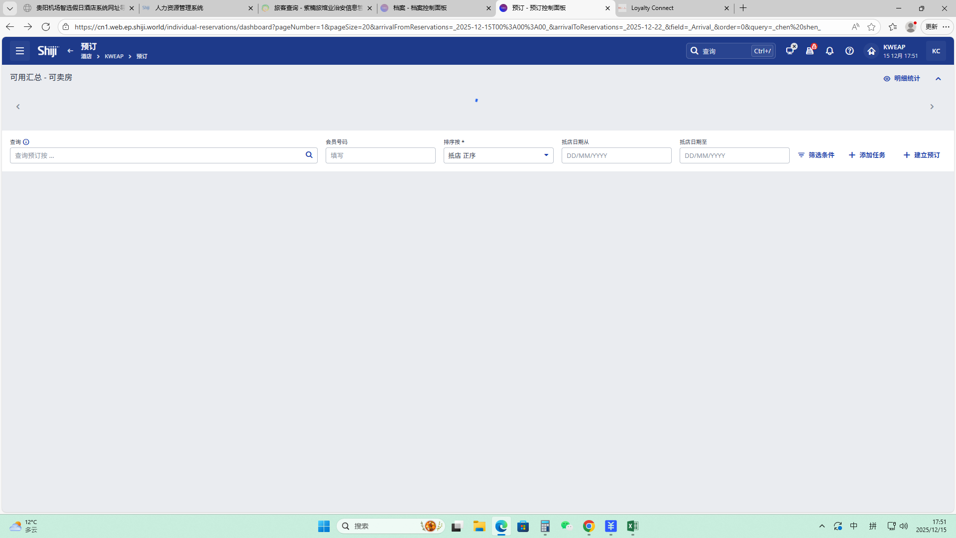Click the home property icon
Screen dimensions: 956x538
(x=871, y=51)
